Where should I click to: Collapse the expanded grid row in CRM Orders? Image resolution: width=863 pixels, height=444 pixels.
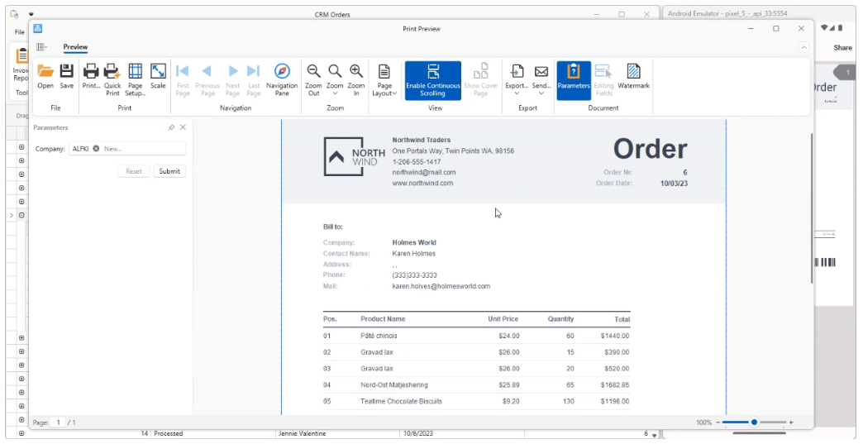click(x=21, y=215)
